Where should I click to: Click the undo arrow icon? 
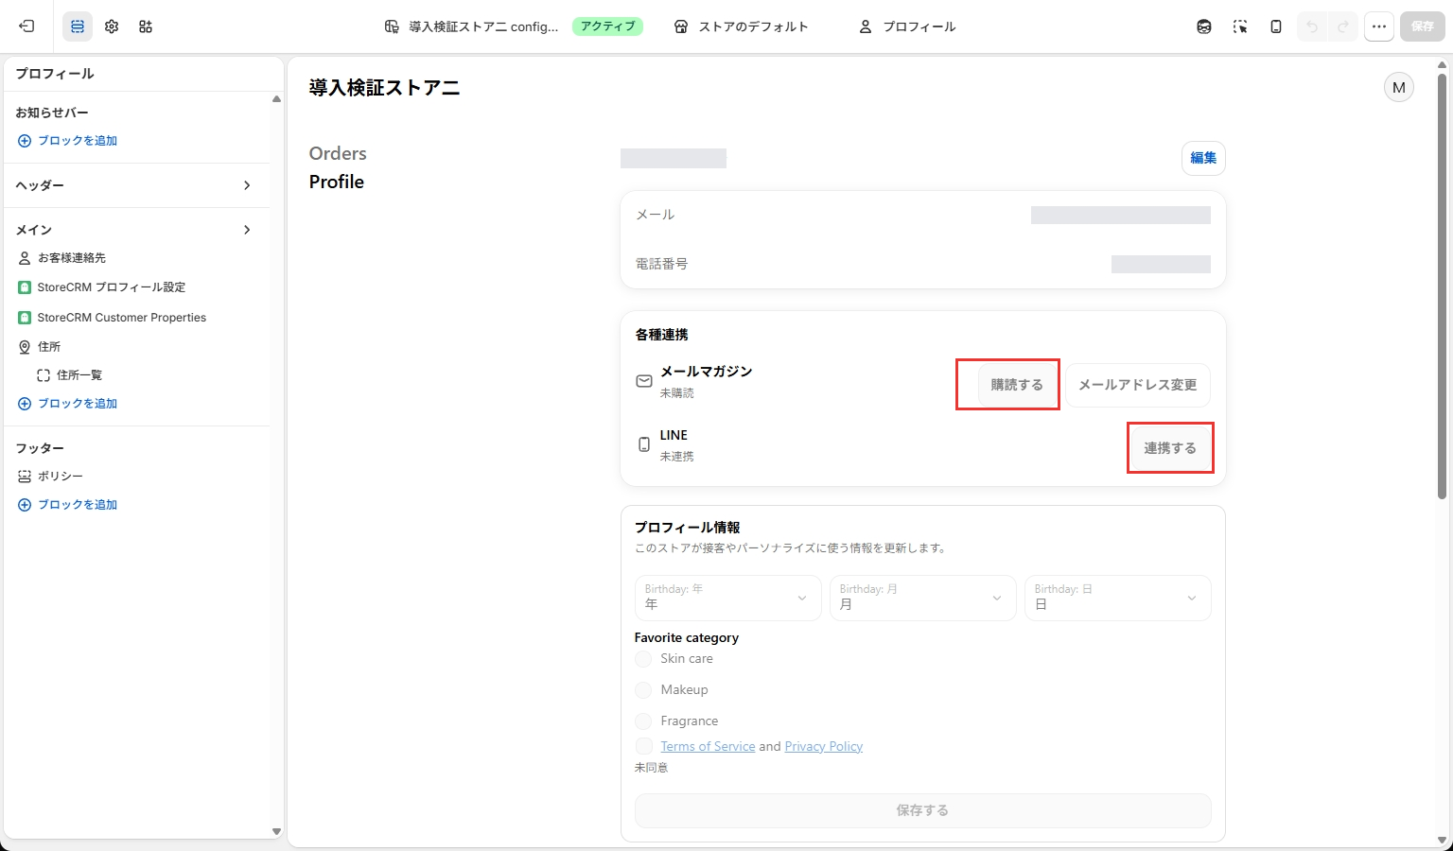pyautogui.click(x=1312, y=26)
